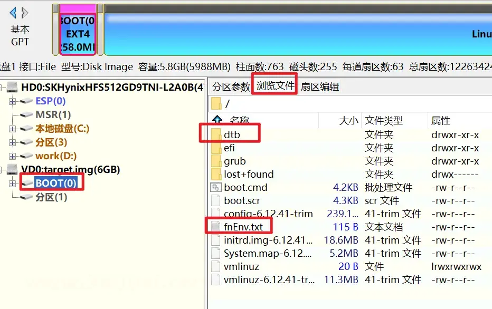Image resolution: width=492 pixels, height=309 pixels.
Task: Open the 浏览文件 tab
Action: (275, 86)
